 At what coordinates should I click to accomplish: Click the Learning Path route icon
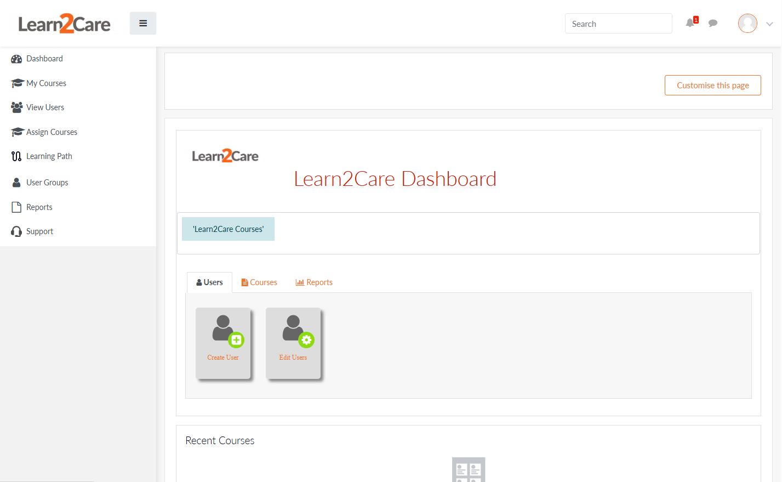click(16, 156)
